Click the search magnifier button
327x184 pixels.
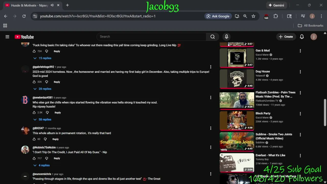pyautogui.click(x=213, y=37)
